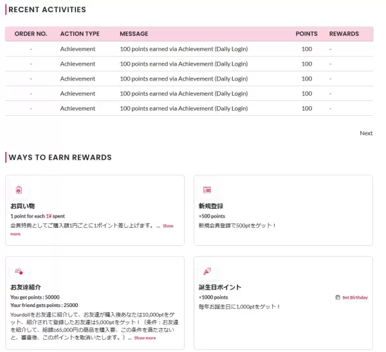The image size is (386, 352).
Task: Select the お友達紹介 card title
Action: 26,287
